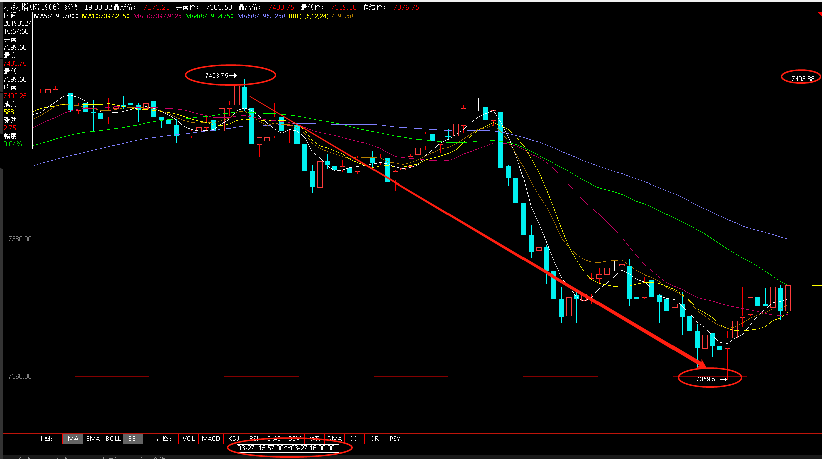Click the 主图 label
Viewport: 822px width, 459px height.
click(x=45, y=439)
